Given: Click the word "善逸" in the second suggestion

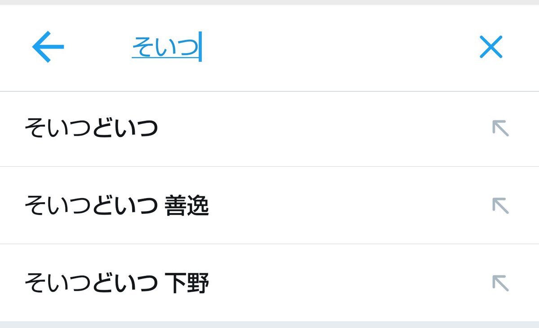Looking at the screenshot, I should click(x=187, y=206).
